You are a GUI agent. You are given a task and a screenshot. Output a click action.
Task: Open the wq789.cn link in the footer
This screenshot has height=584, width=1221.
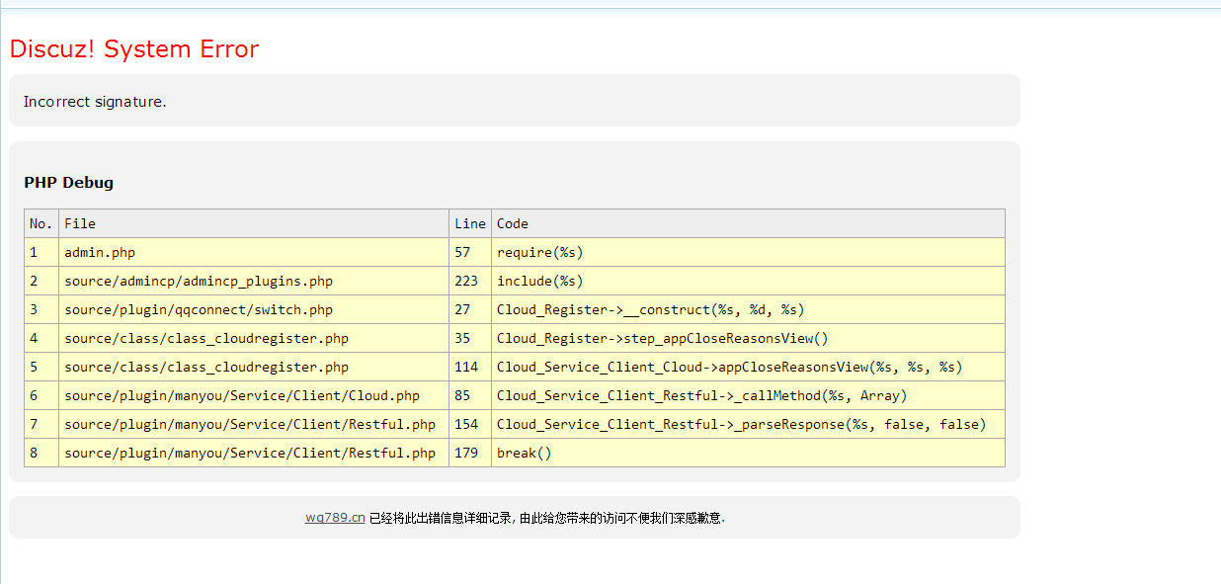tap(335, 517)
